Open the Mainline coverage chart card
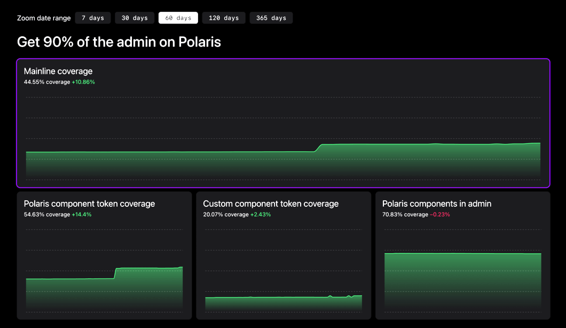The image size is (566, 328). click(284, 123)
